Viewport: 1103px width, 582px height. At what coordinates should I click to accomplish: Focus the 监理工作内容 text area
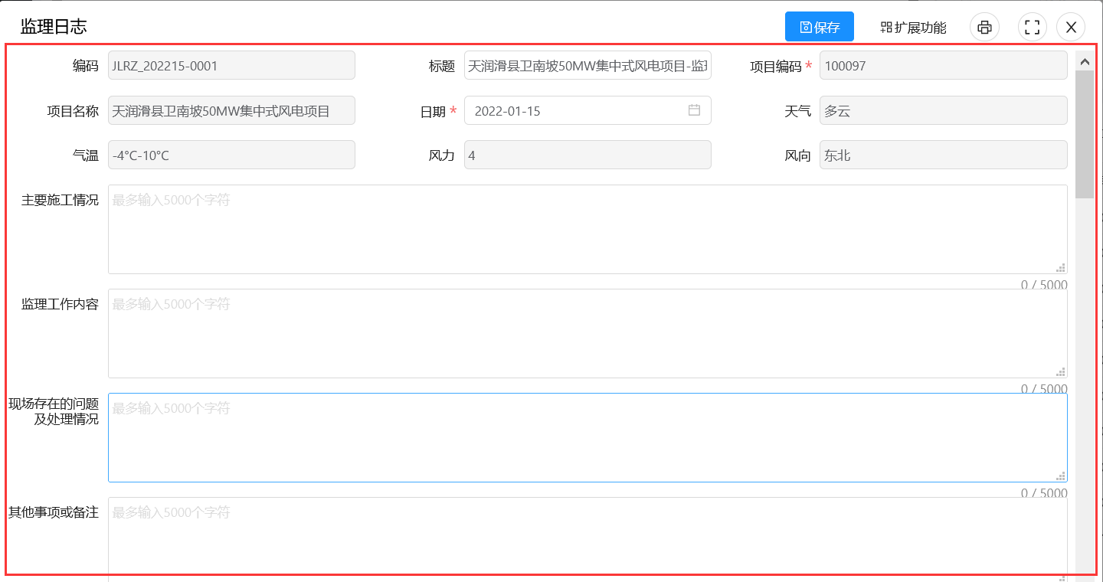pyautogui.click(x=588, y=333)
